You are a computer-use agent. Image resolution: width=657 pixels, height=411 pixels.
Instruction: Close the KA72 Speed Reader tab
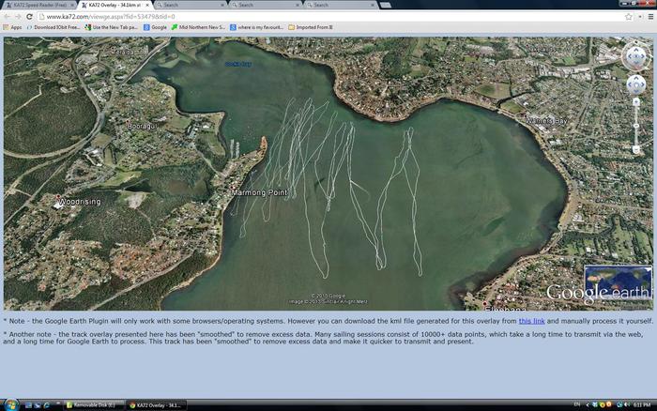click(72, 5)
